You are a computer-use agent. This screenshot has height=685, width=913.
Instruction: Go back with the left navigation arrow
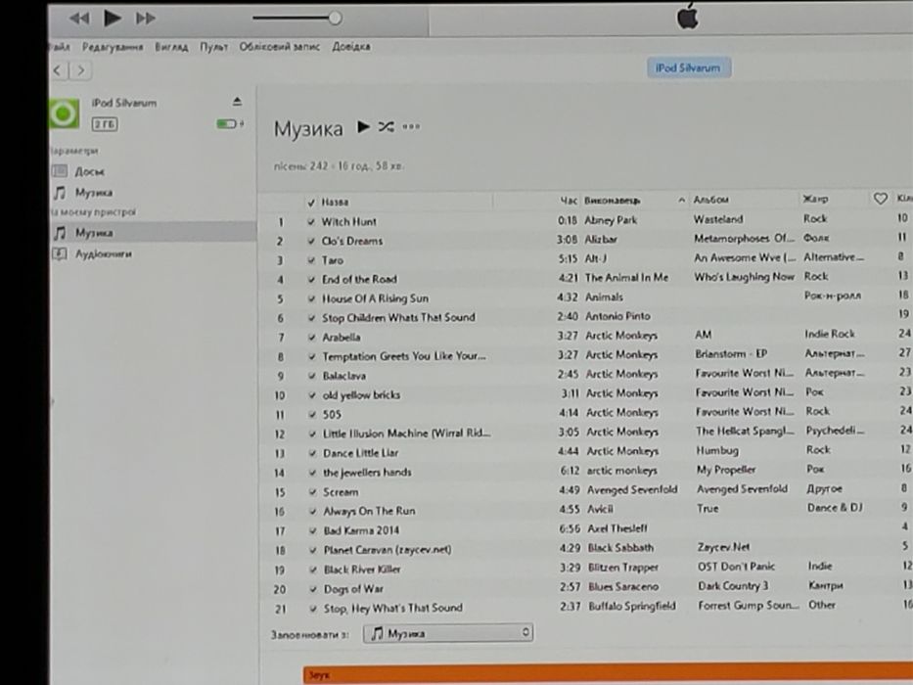tap(58, 70)
